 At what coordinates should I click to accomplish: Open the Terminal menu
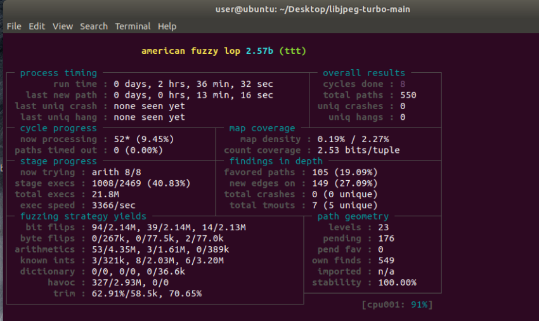click(x=133, y=27)
